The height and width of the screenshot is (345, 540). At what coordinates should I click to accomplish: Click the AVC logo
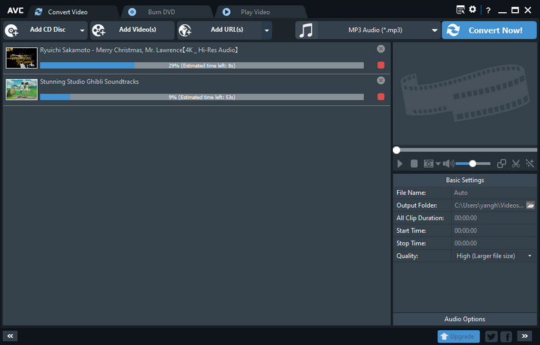click(16, 11)
